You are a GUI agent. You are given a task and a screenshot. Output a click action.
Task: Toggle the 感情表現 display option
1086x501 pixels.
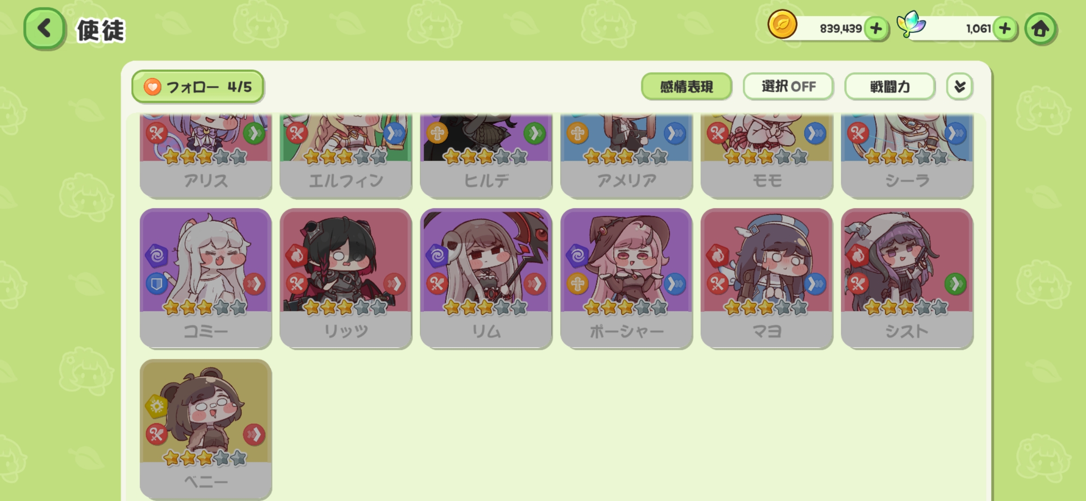coord(686,86)
